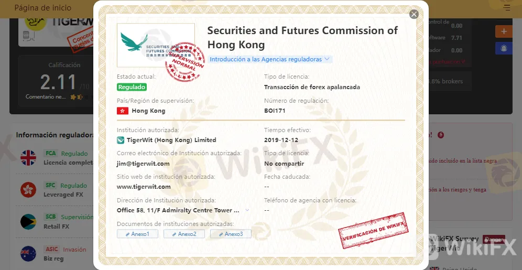Select the SCB Bahamas flag icon
Image resolution: width=522 pixels, height=270 pixels.
point(28,222)
